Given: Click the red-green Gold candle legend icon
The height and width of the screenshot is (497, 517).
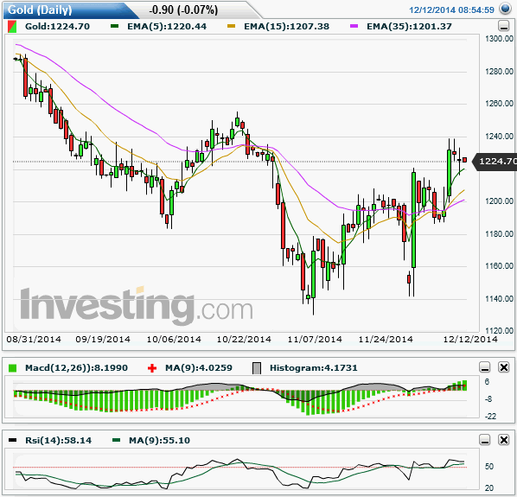Looking at the screenshot, I should pyautogui.click(x=12, y=27).
